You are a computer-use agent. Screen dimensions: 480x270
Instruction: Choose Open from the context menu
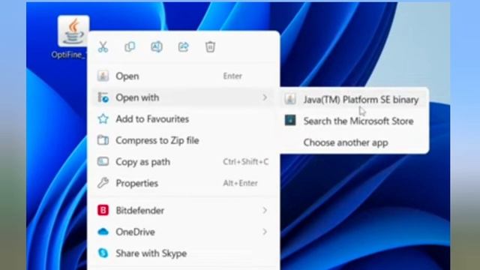tap(183, 76)
